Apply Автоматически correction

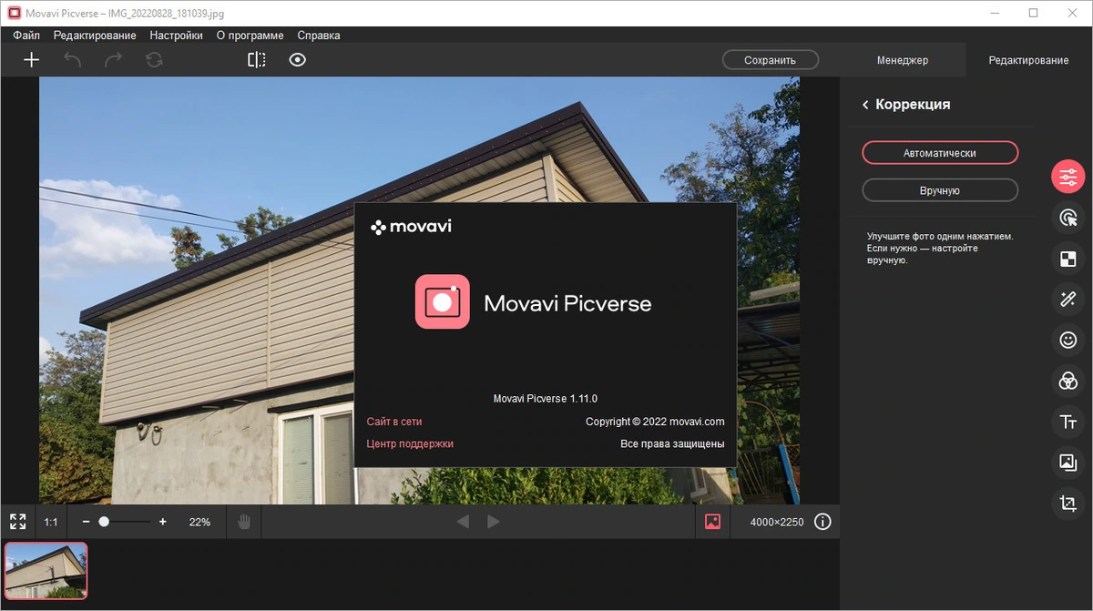(940, 153)
